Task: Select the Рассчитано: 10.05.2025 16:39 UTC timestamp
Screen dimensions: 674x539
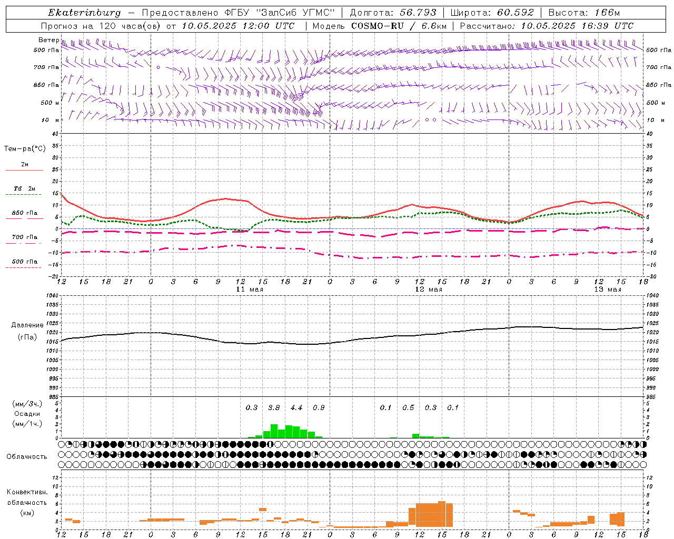Action: (x=547, y=26)
